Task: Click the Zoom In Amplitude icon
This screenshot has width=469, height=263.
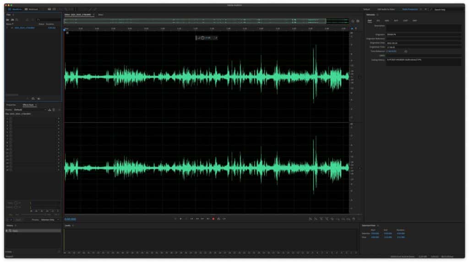Action: 310,219
